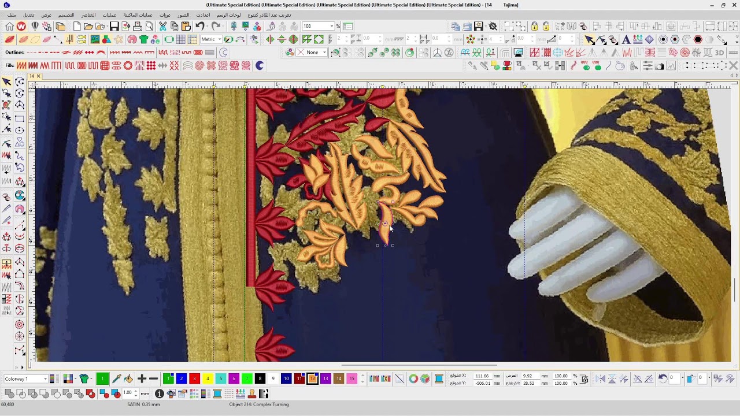Click the Paste clipboard icon
The width and height of the screenshot is (740, 416).
pos(186,26)
